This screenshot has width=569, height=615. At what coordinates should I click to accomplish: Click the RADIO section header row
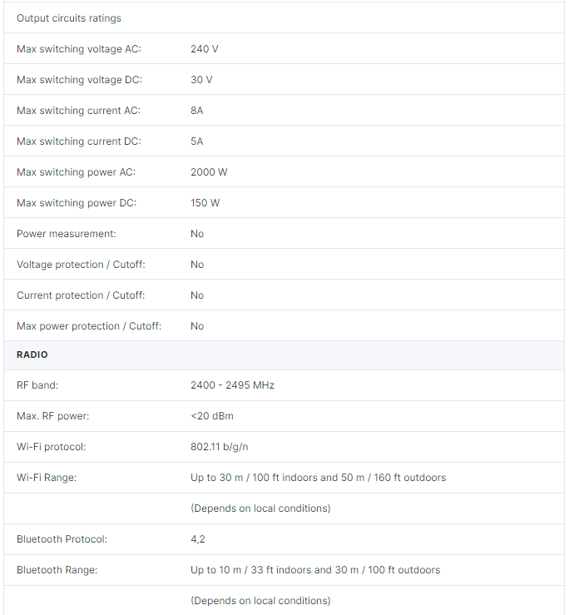point(284,355)
